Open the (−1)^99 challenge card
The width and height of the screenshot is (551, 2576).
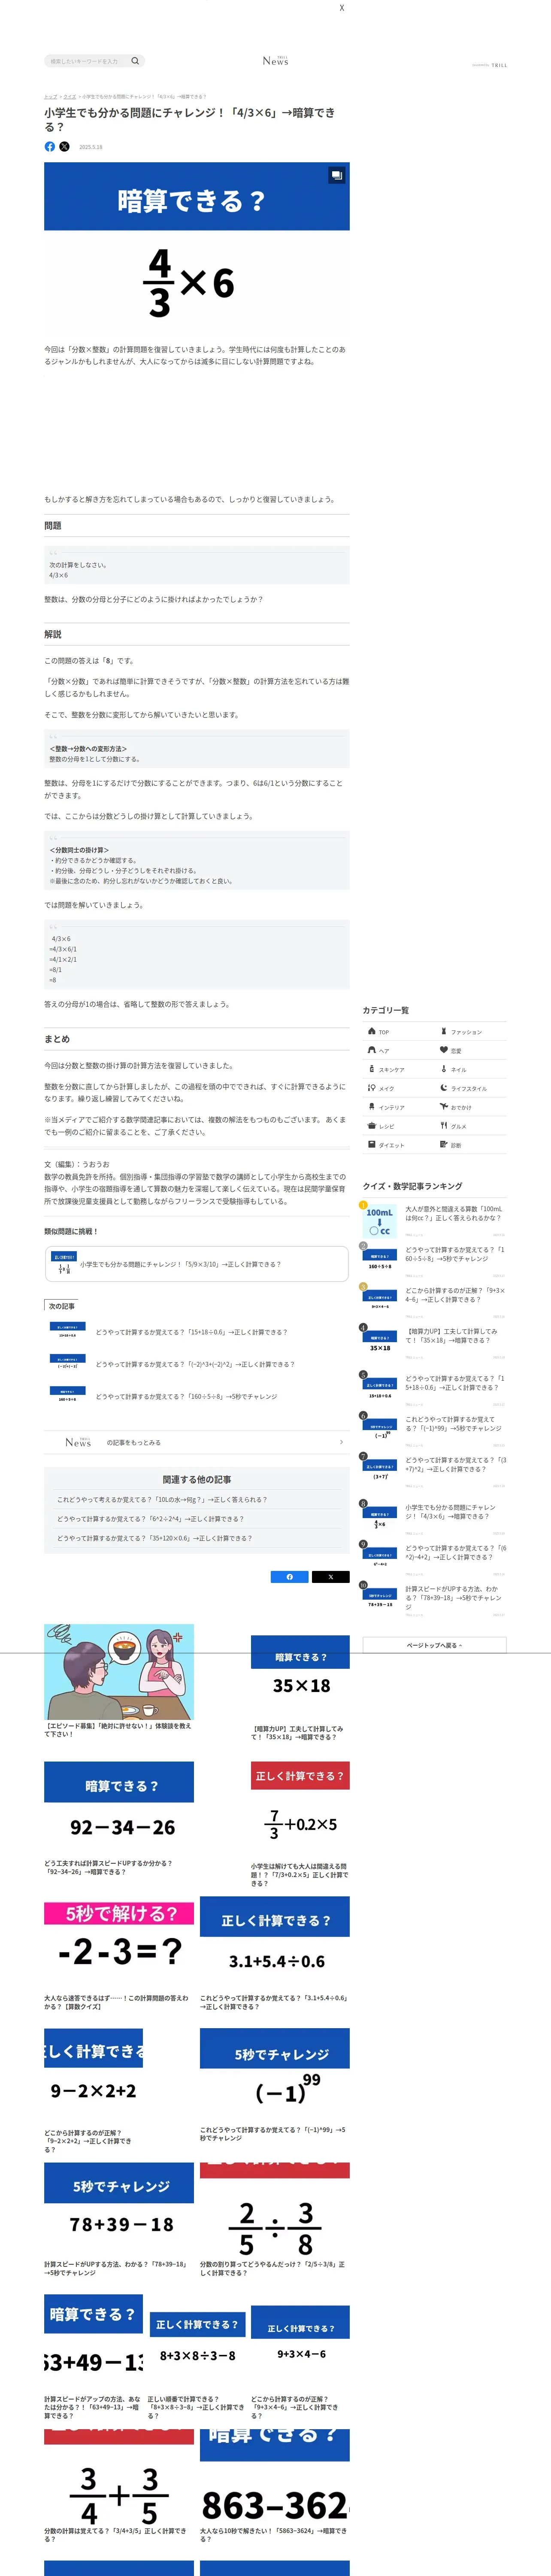click(275, 2085)
